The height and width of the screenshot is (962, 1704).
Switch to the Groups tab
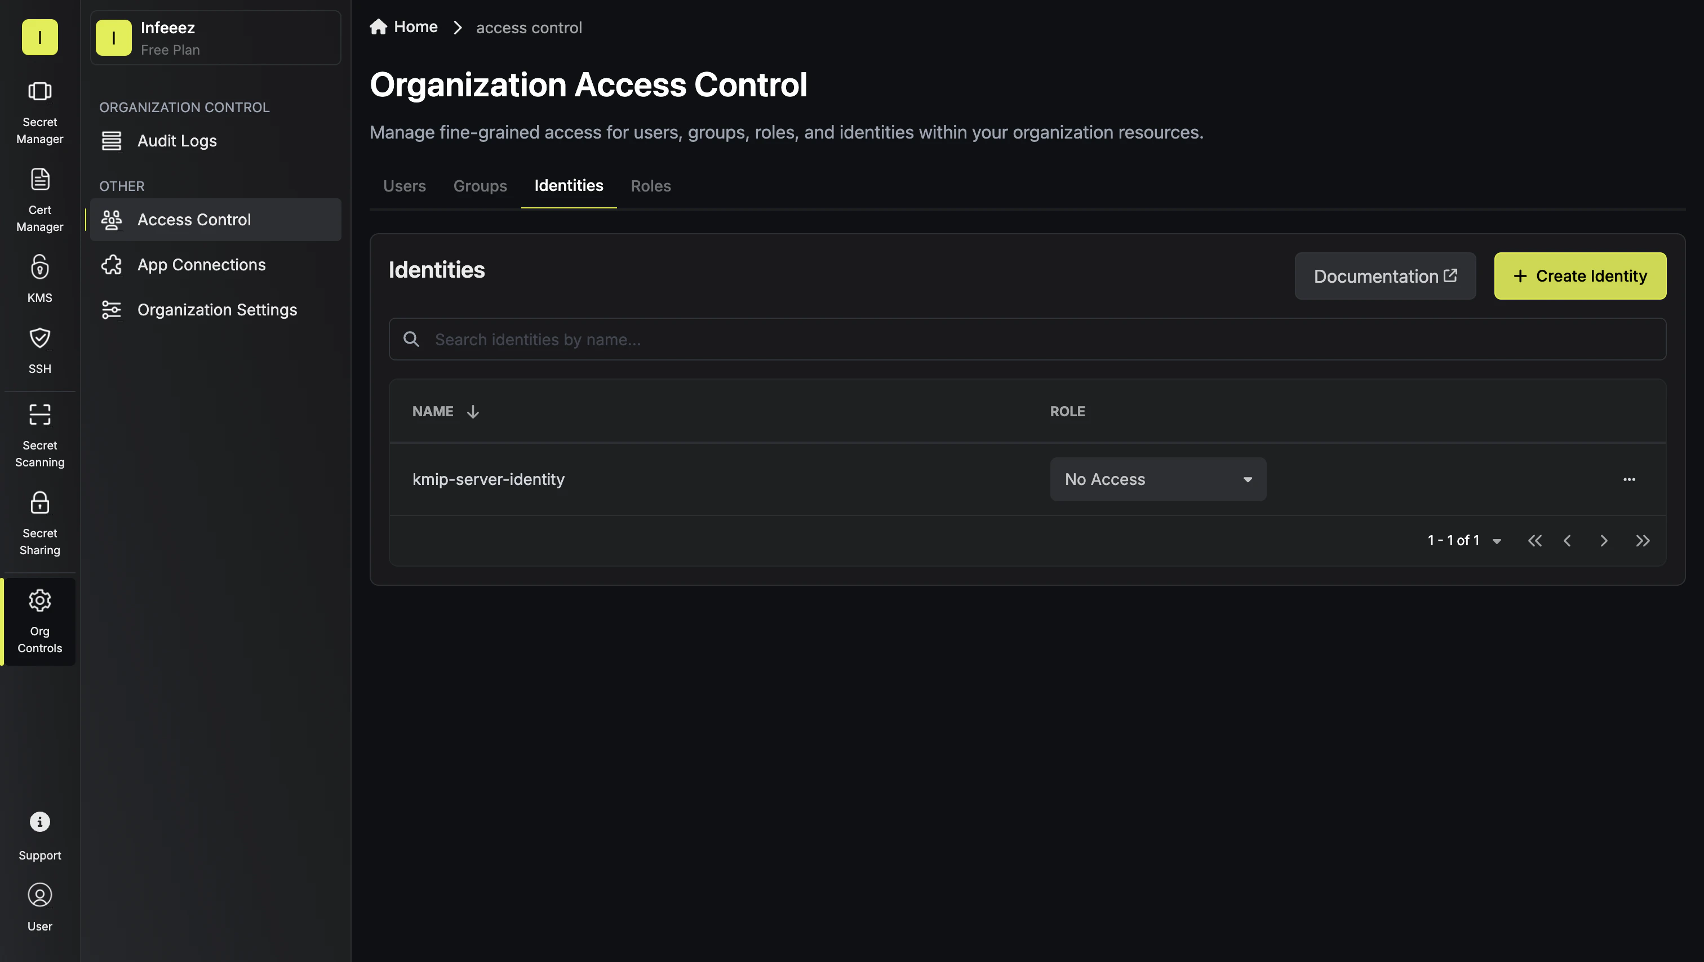coord(480,186)
